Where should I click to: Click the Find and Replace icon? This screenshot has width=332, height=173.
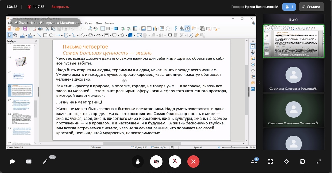[90, 29]
